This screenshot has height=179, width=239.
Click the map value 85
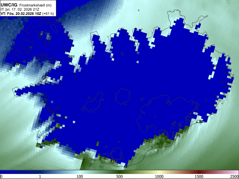coord(215,66)
